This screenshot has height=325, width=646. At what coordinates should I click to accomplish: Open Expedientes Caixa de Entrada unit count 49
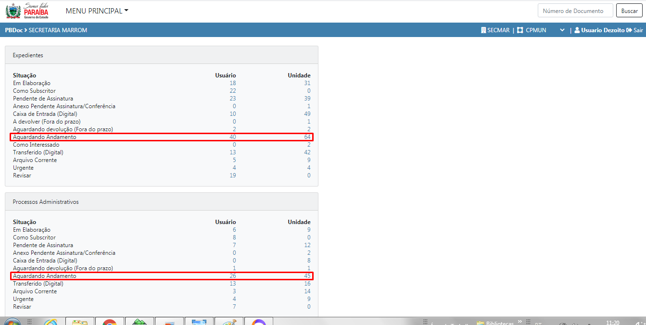tap(307, 114)
